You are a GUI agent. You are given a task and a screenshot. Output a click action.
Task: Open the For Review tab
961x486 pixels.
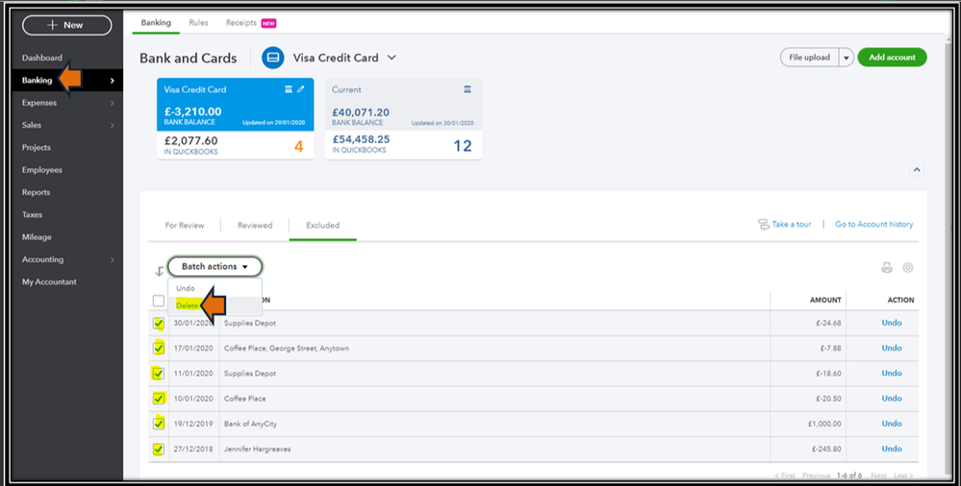pos(185,226)
